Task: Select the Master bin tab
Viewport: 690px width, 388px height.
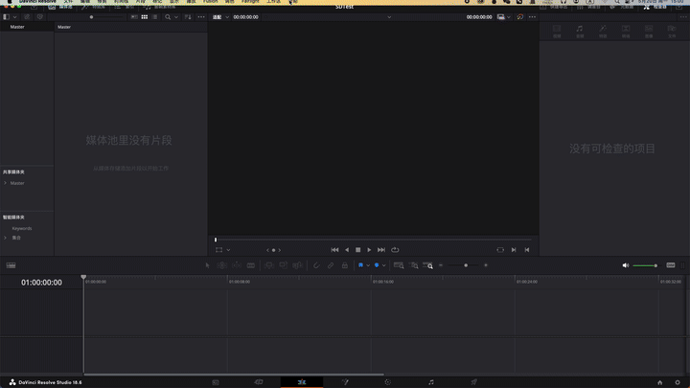Action: 17,27
